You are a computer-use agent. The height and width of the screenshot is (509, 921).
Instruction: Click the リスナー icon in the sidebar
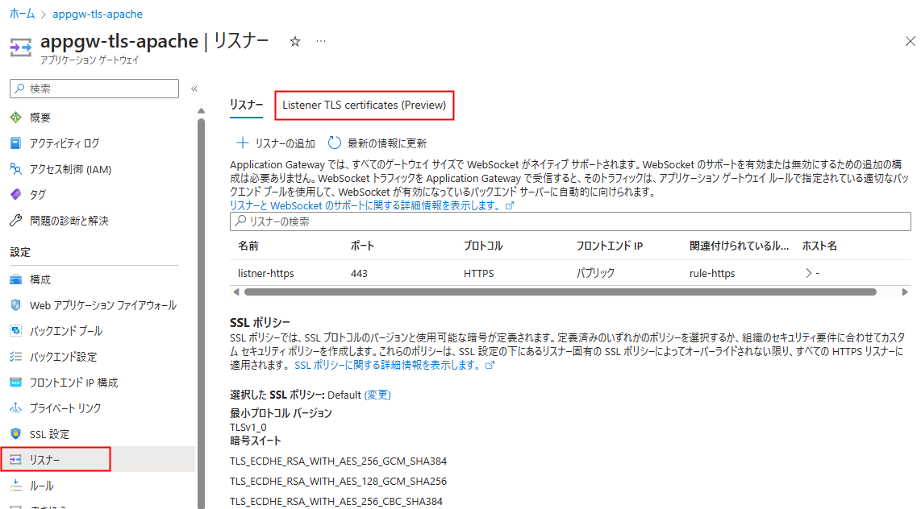tap(16, 460)
